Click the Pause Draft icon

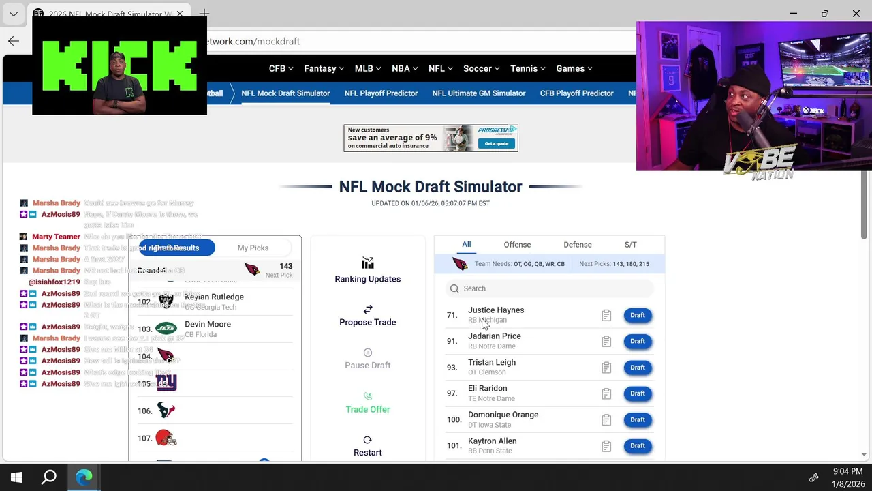368,353
